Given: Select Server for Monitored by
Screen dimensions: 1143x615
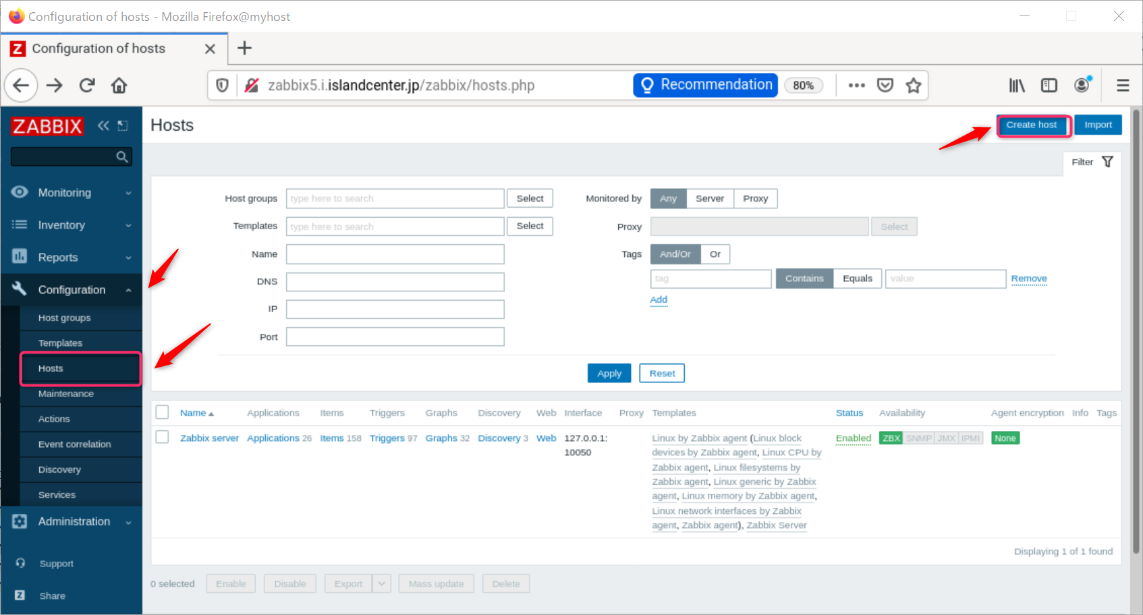Looking at the screenshot, I should pyautogui.click(x=710, y=198).
